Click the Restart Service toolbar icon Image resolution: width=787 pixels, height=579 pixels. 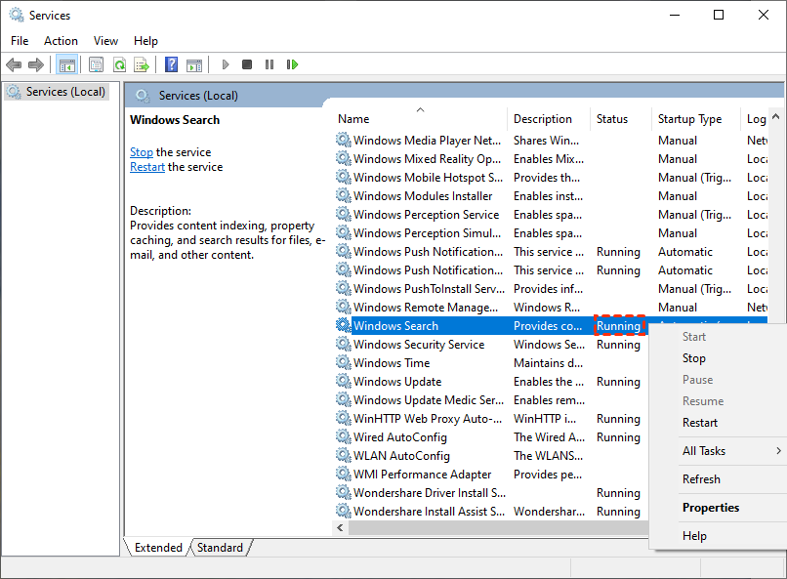292,64
